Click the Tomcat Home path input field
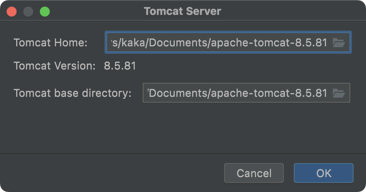Viewport: 366px width, 192px height. click(x=219, y=43)
